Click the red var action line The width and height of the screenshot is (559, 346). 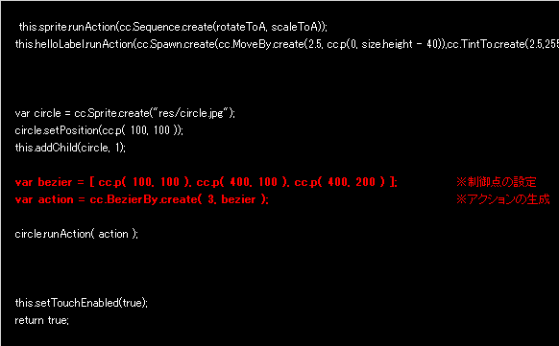pos(142,199)
